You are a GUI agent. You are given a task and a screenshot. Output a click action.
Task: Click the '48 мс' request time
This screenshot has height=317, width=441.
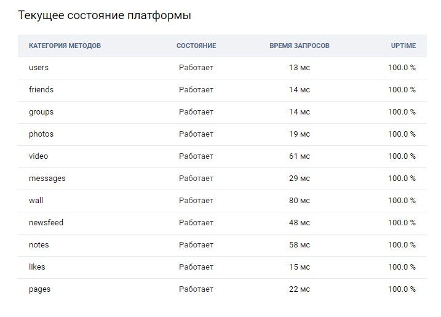[300, 222]
